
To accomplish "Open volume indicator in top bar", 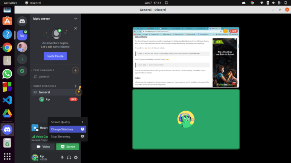I will point(273,3).
